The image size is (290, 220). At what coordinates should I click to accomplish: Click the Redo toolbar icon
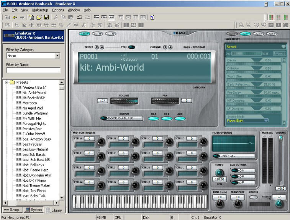click(87, 17)
